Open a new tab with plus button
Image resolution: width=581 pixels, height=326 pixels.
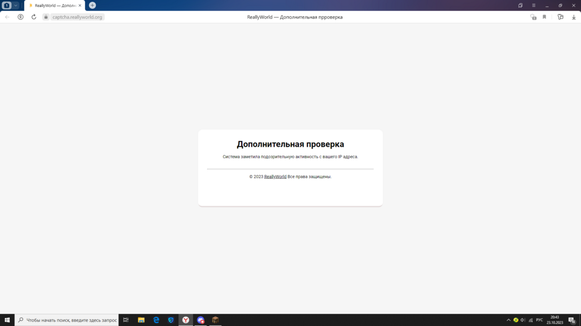(x=92, y=6)
